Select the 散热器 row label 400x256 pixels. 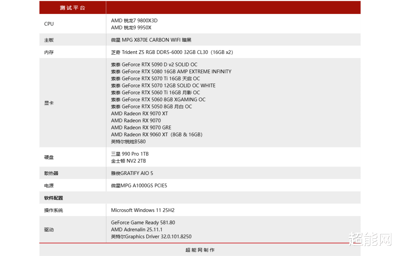click(51, 173)
